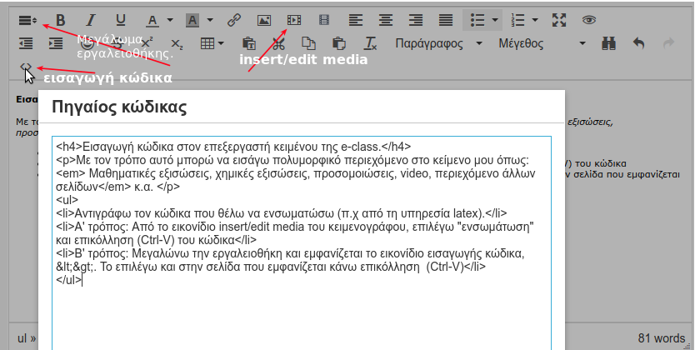
Task: Apply subscript formatting
Action: [x=177, y=43]
